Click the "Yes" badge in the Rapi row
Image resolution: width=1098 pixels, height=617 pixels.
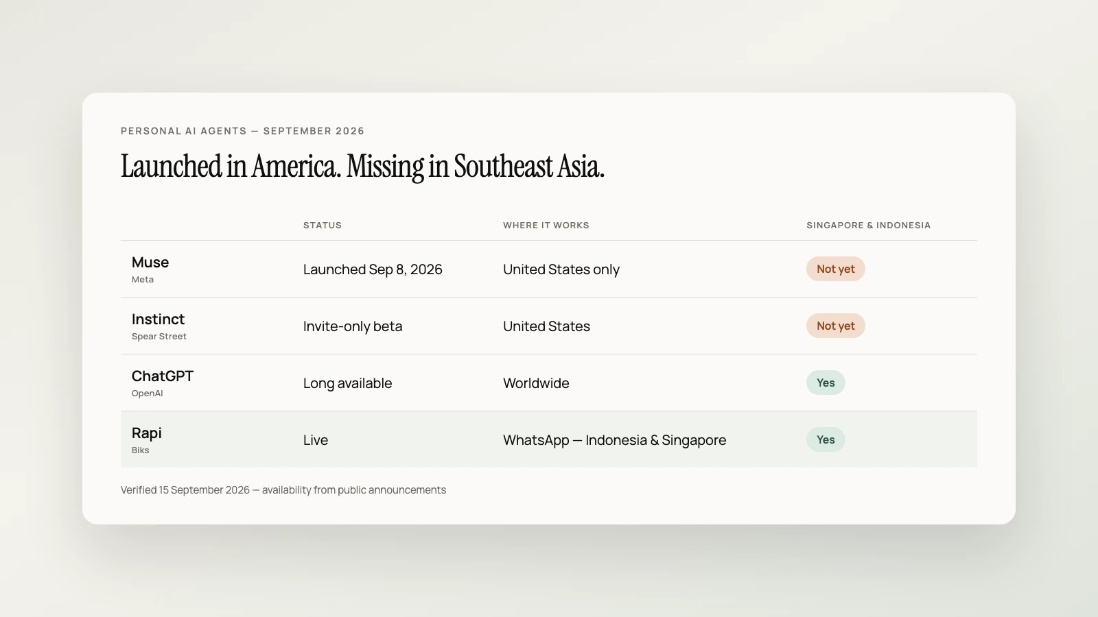826,439
